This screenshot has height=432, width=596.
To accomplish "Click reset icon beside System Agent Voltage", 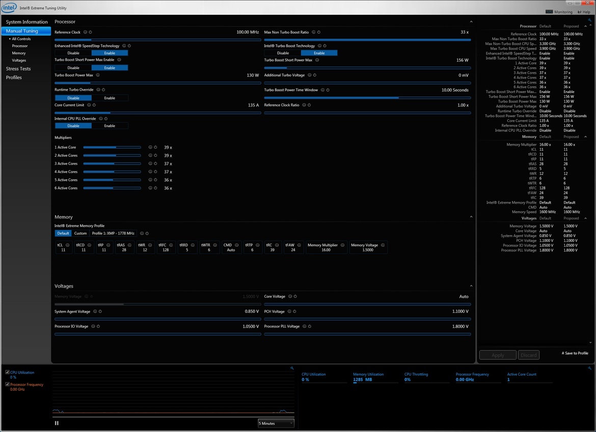I will point(100,312).
